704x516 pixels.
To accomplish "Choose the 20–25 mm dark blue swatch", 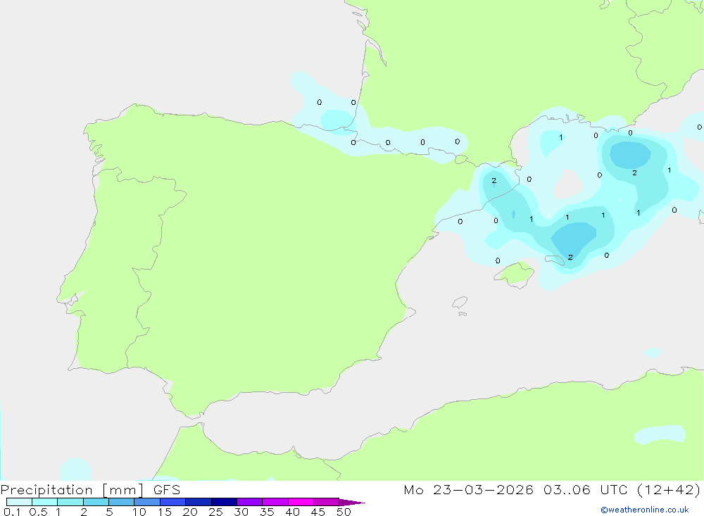I will 199,502.
